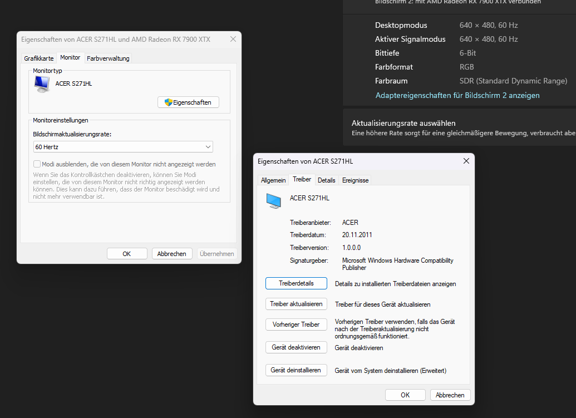Click OK in the Monitor settings dialog

(127, 254)
